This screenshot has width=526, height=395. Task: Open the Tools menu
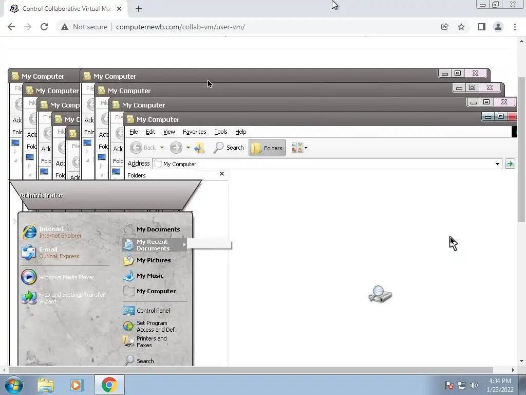tap(221, 132)
